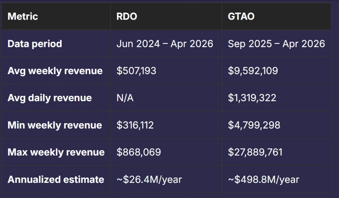Select the $868,069 cell
This screenshot has width=339, height=198.
(x=138, y=152)
